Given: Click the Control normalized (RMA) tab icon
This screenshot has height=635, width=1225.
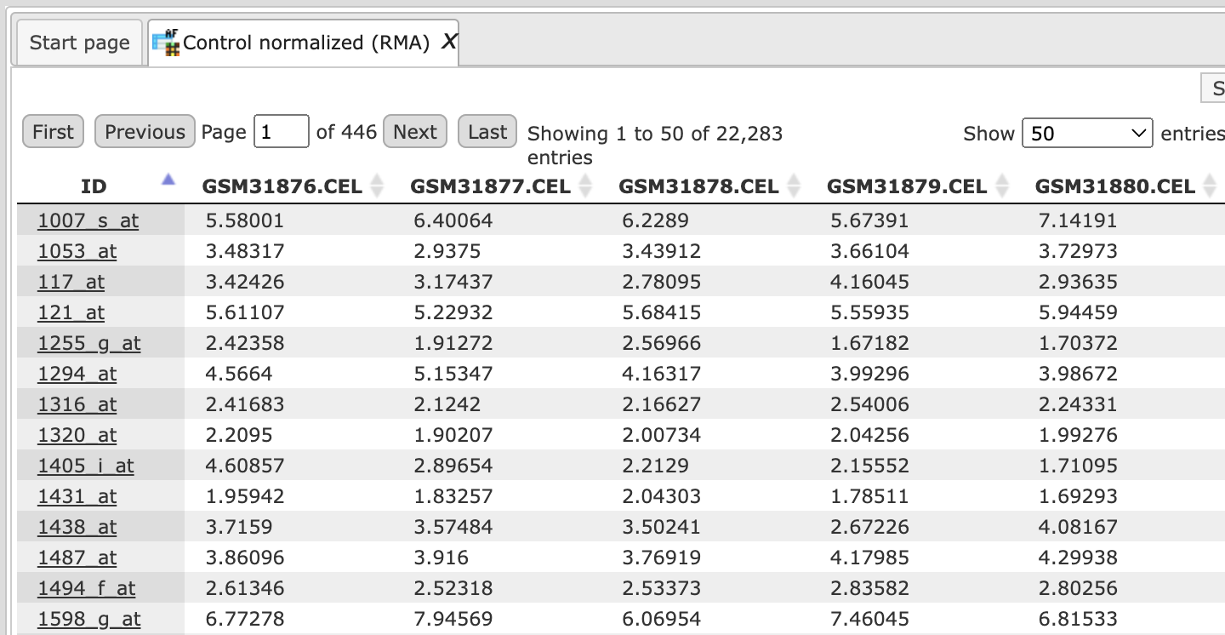Looking at the screenshot, I should 166,43.
